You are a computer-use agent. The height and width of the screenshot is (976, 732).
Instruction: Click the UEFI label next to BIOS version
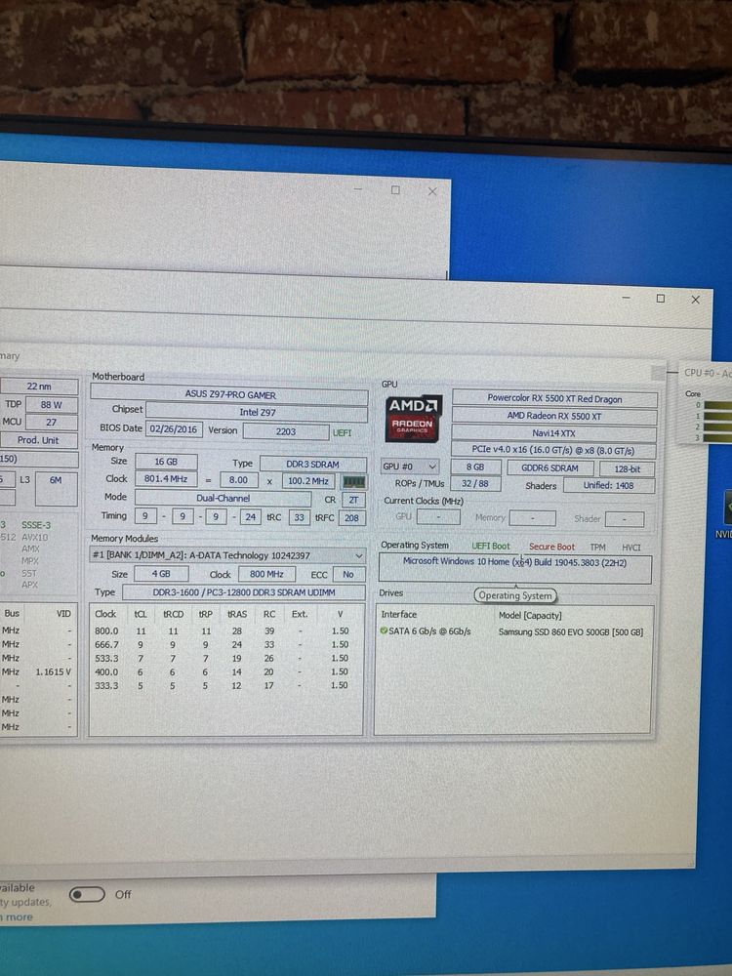(342, 432)
